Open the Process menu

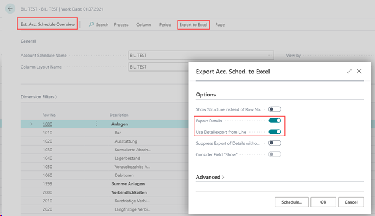[121, 25]
